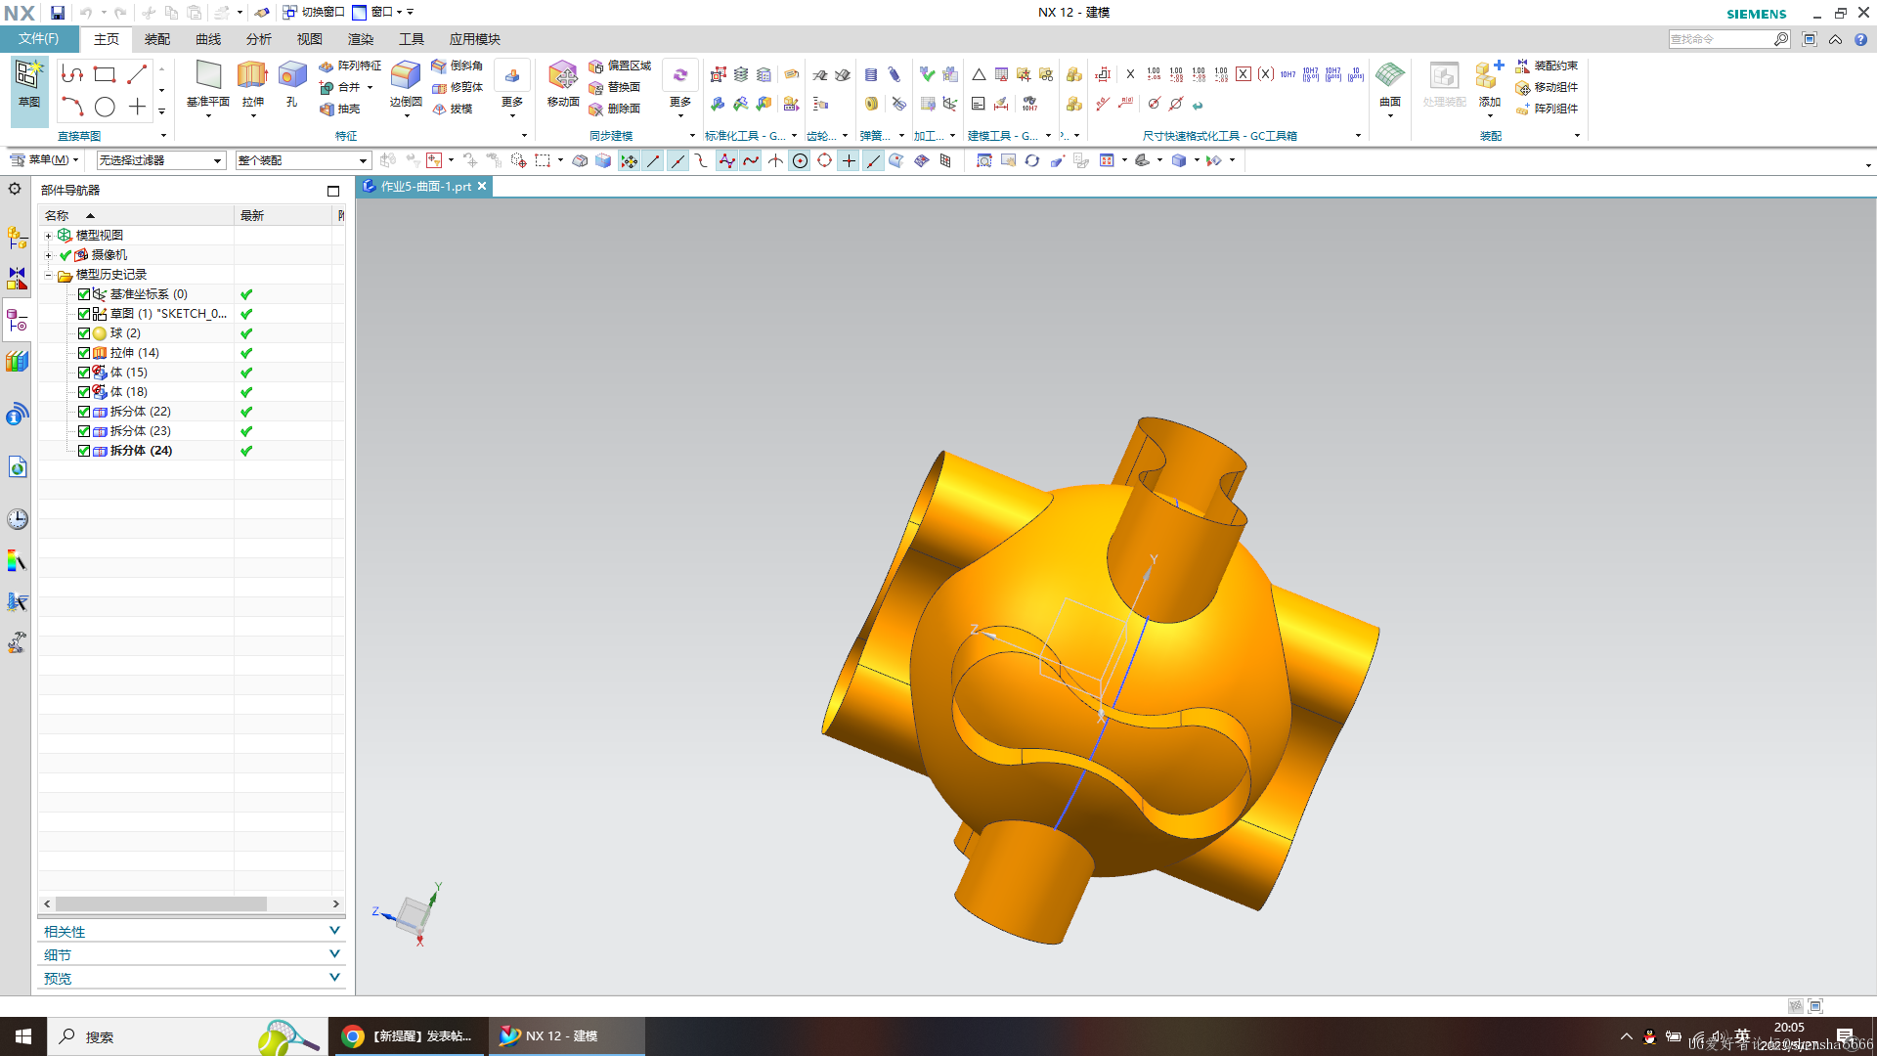Close the 作业5-曲面-1.prt tab

tap(482, 186)
